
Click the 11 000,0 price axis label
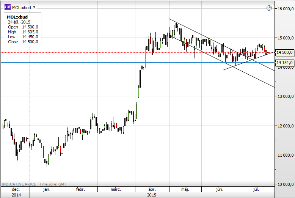(x=286, y=155)
